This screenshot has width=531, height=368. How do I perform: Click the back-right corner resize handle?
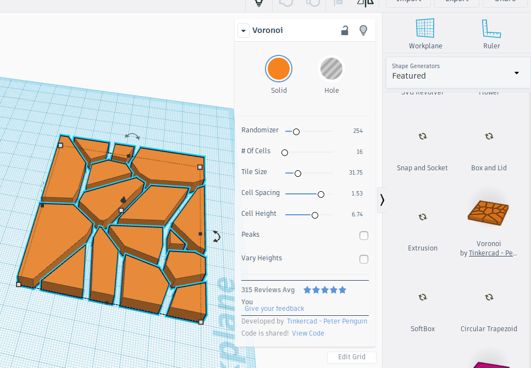(x=200, y=167)
